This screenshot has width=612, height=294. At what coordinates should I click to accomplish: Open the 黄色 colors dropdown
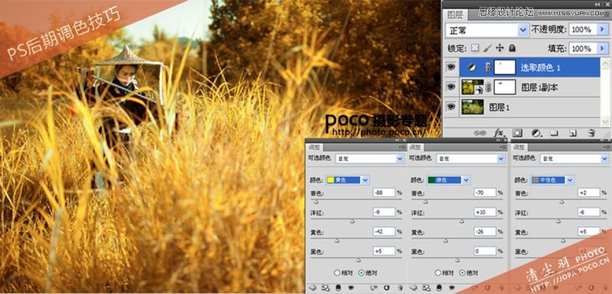[348, 180]
